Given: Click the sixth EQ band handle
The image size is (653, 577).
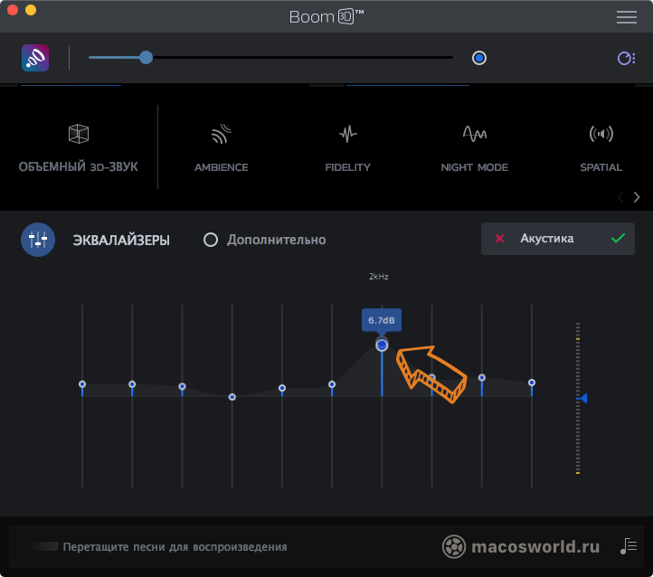Looking at the screenshot, I should [x=332, y=383].
